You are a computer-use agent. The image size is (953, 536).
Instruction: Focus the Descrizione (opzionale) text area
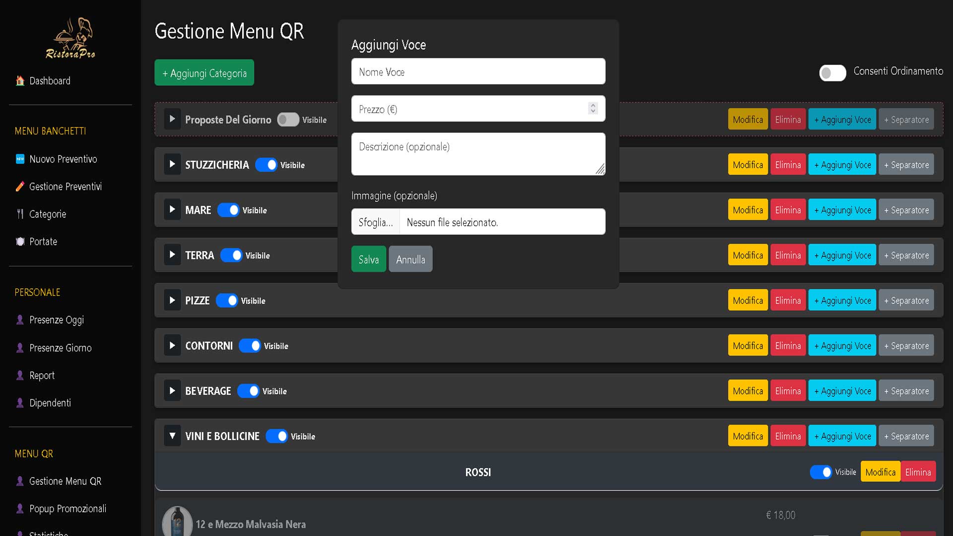pyautogui.click(x=478, y=154)
